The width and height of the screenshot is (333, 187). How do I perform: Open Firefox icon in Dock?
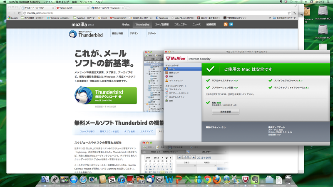[x=217, y=180]
